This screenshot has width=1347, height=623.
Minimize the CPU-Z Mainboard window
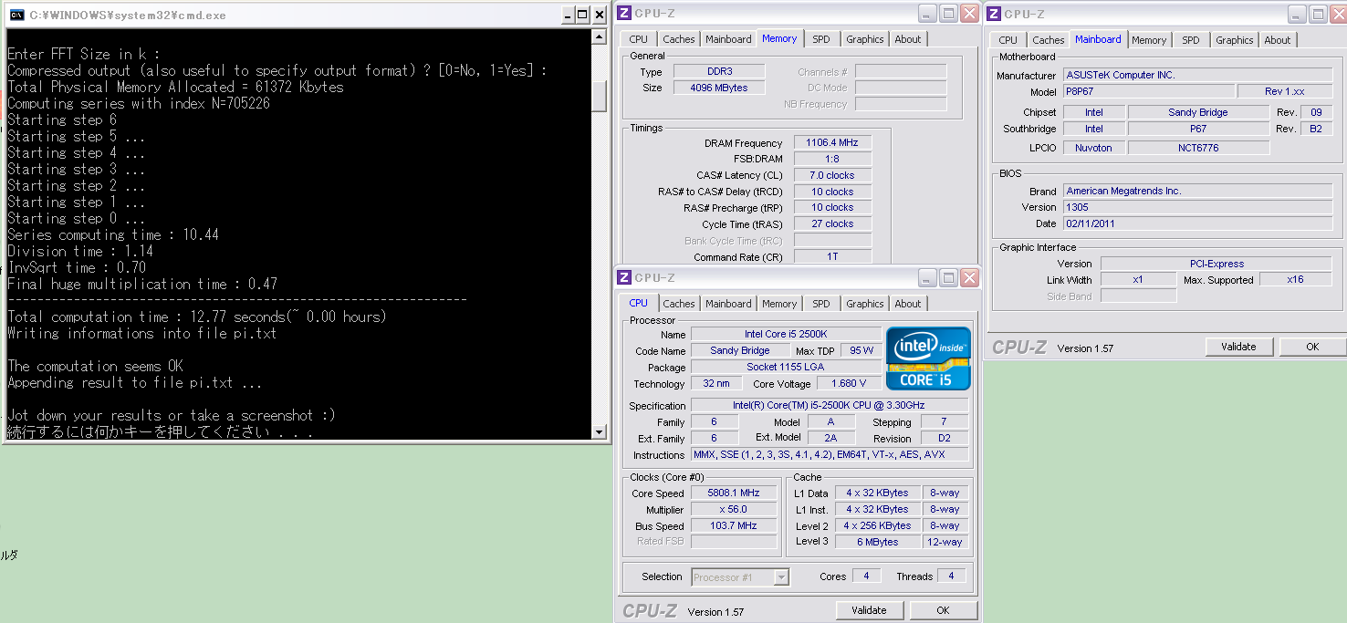pyautogui.click(x=1297, y=14)
